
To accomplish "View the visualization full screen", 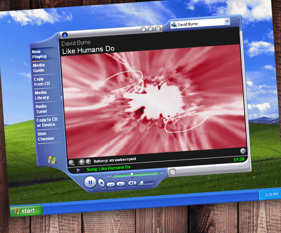I will pyautogui.click(x=243, y=151).
